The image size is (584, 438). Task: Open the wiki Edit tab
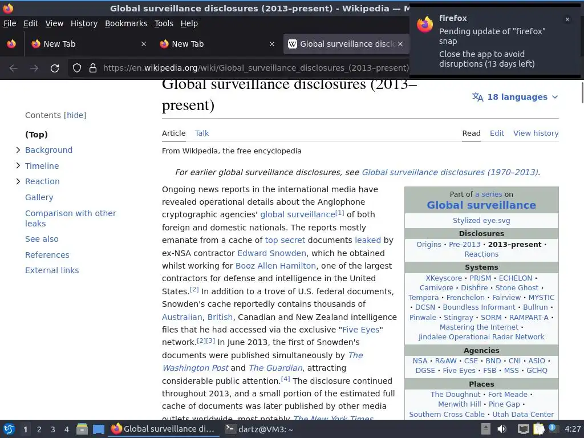coord(497,133)
